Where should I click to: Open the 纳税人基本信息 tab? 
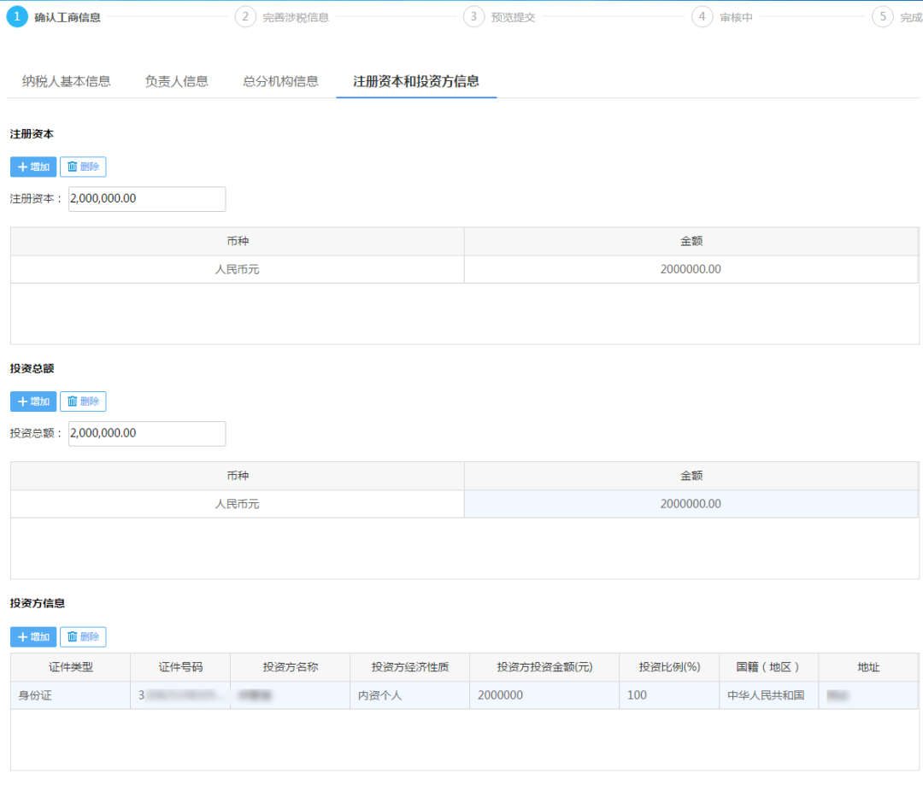67,81
